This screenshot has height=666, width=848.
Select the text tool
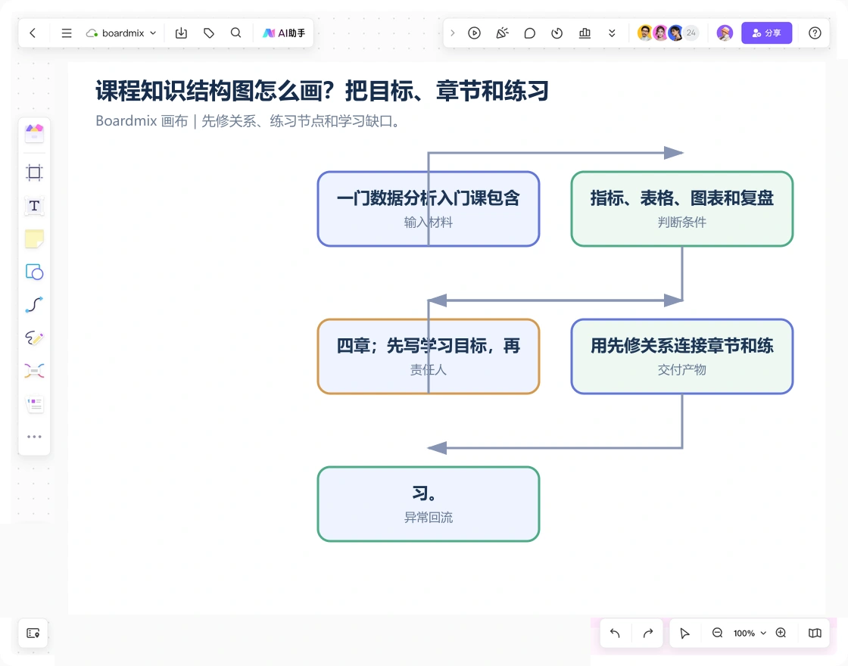coord(34,206)
